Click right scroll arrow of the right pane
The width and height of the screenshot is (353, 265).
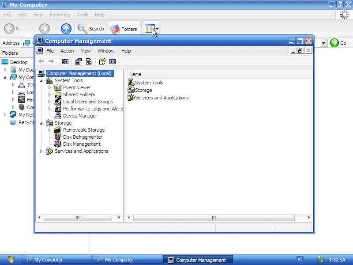[309, 217]
